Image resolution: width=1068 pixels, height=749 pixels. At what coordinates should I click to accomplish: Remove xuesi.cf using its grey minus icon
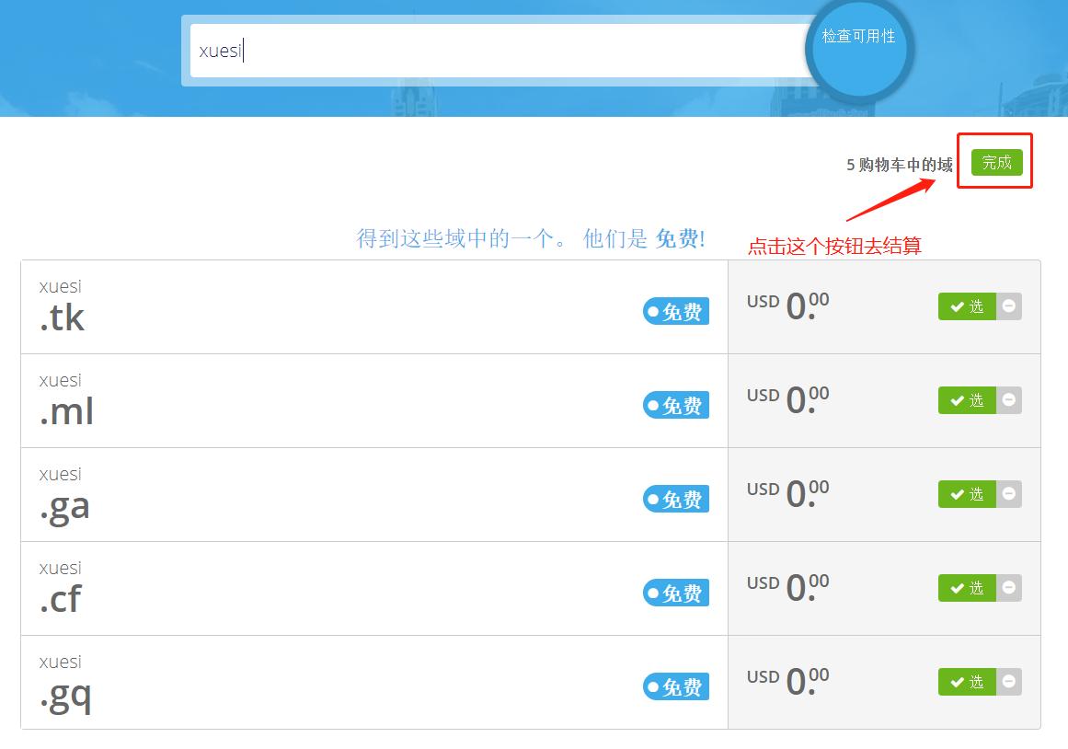coord(1009,588)
